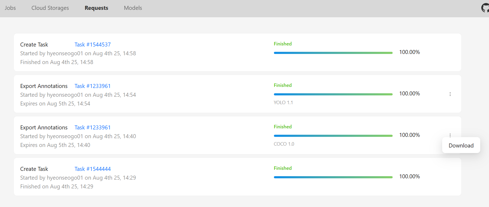Image resolution: width=489 pixels, height=207 pixels.
Task: Select Download from the popup menu
Action: [x=461, y=146]
